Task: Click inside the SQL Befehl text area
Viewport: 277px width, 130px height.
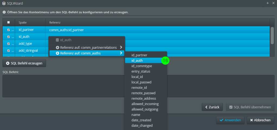Action: pyautogui.click(x=138, y=86)
